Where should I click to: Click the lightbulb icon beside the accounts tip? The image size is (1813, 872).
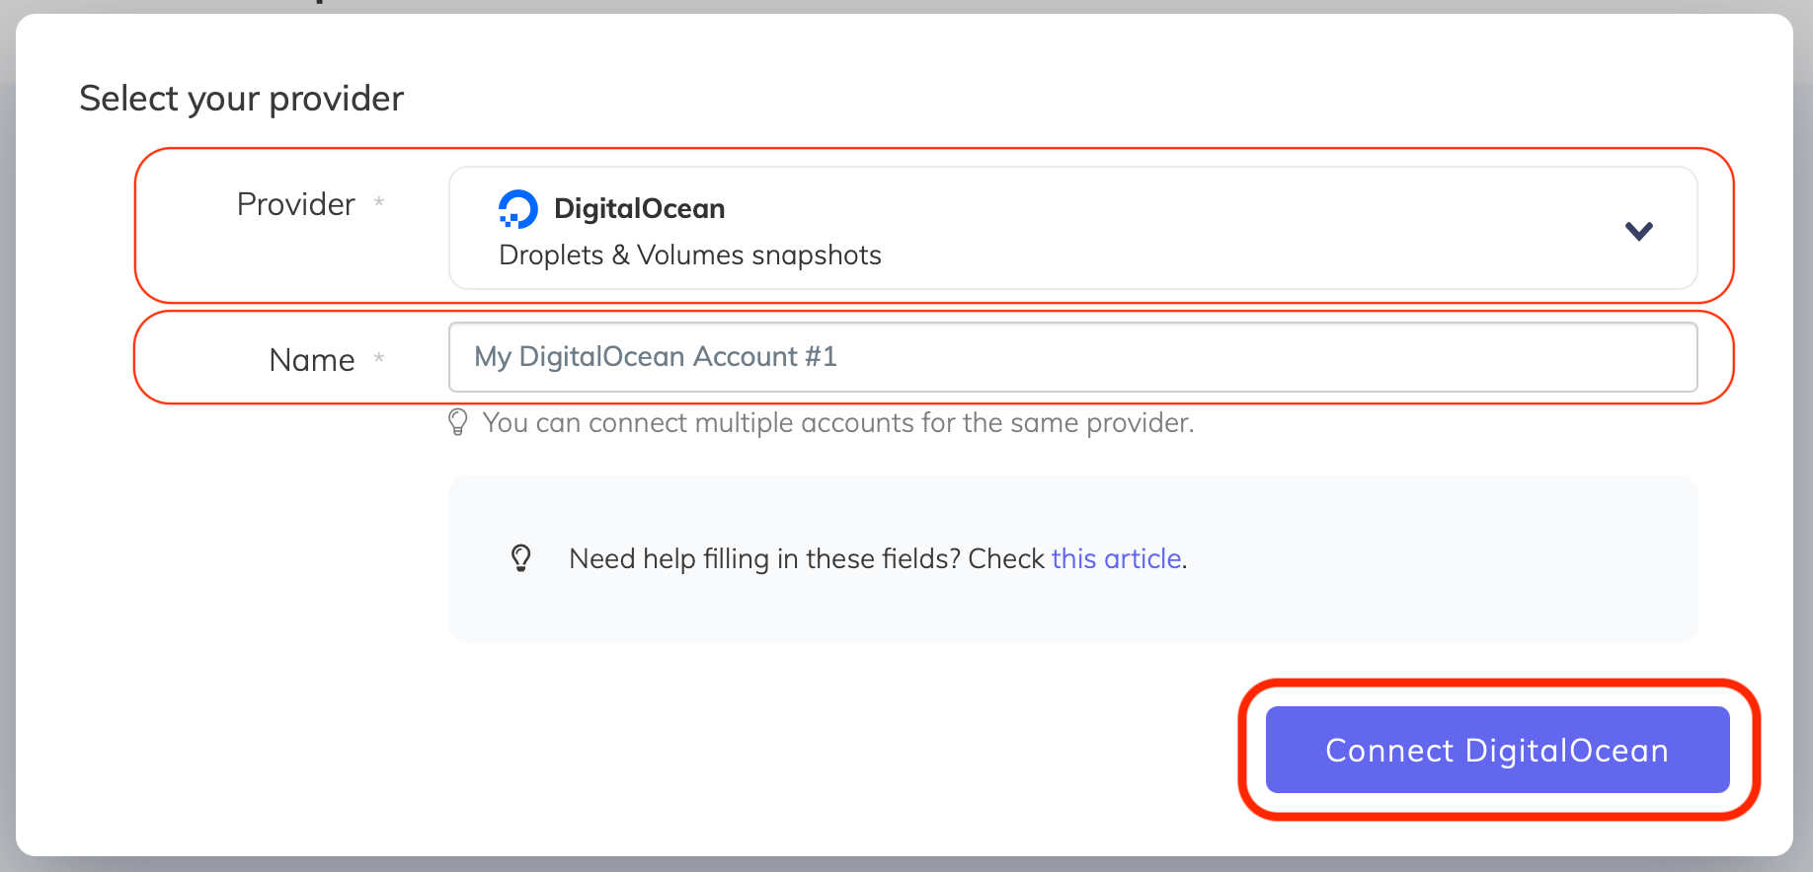click(x=456, y=422)
